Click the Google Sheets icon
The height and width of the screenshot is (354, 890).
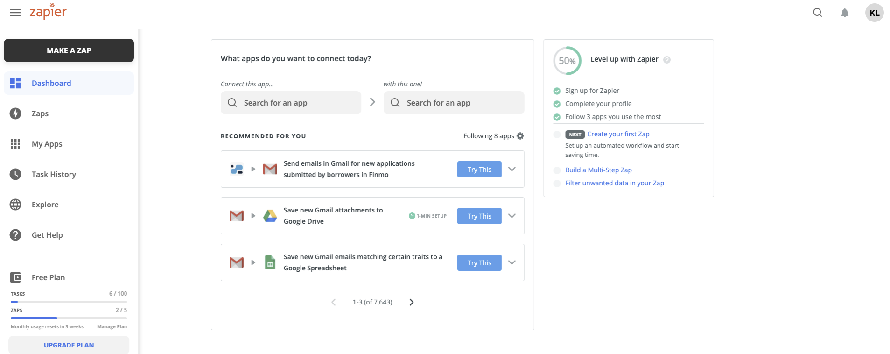(270, 262)
